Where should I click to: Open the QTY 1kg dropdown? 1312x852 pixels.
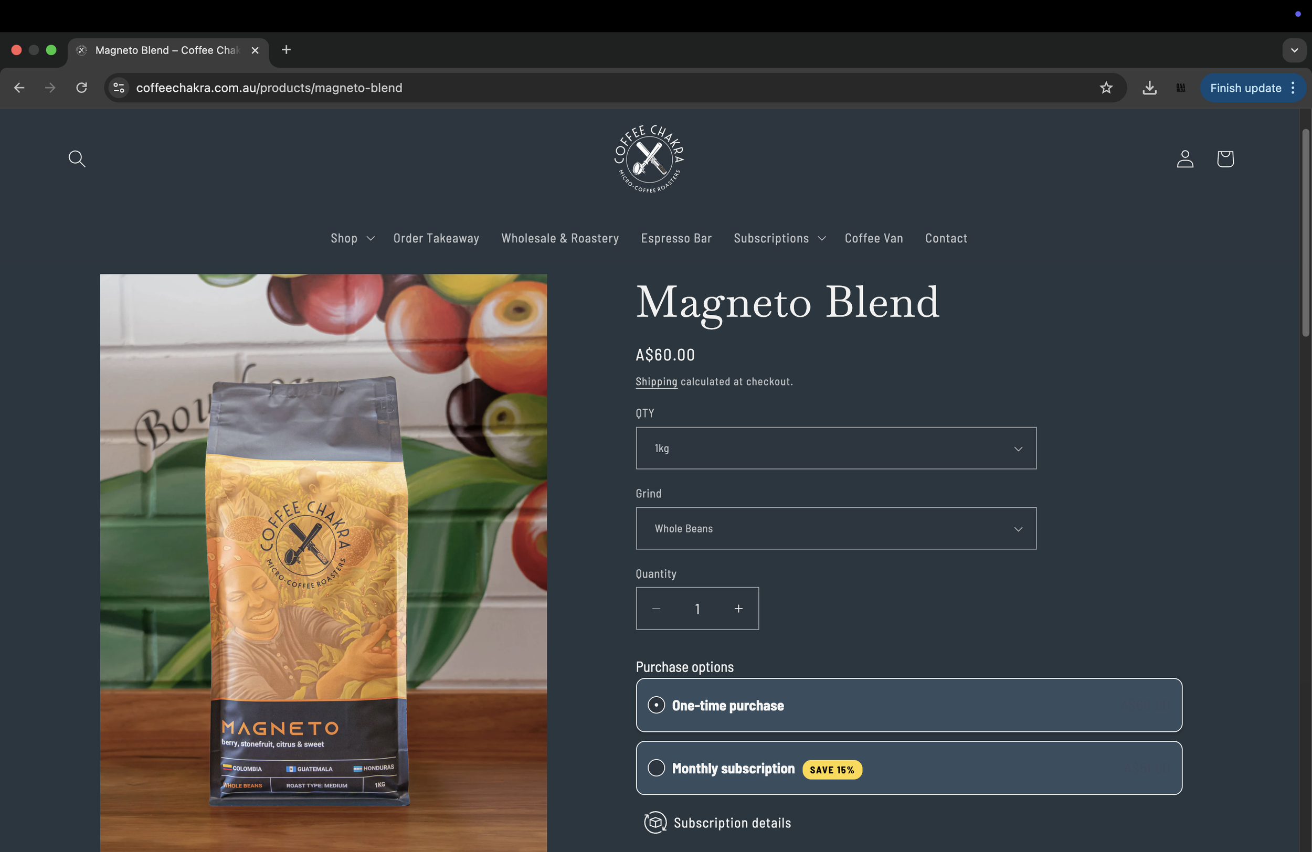(835, 448)
